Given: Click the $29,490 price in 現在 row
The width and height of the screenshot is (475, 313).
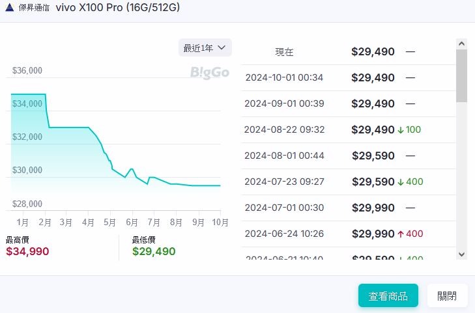Looking at the screenshot, I should (373, 51).
